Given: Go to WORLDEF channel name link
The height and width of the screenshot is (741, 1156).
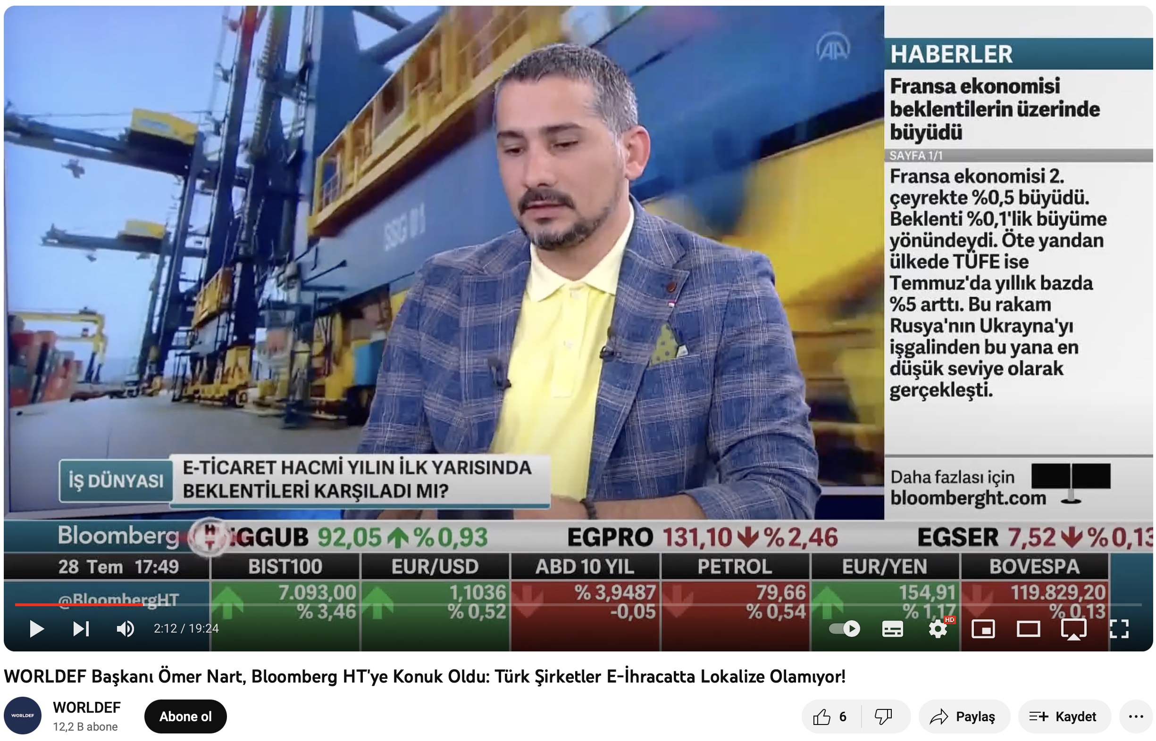Looking at the screenshot, I should [x=87, y=708].
